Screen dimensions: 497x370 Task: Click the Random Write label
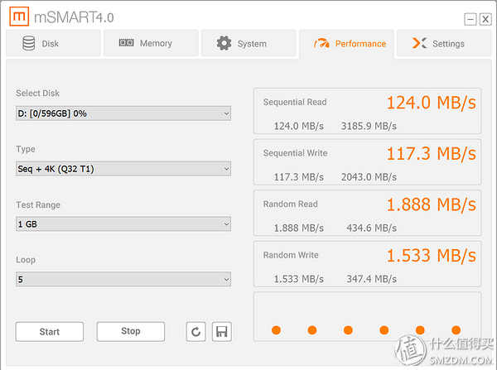point(291,255)
